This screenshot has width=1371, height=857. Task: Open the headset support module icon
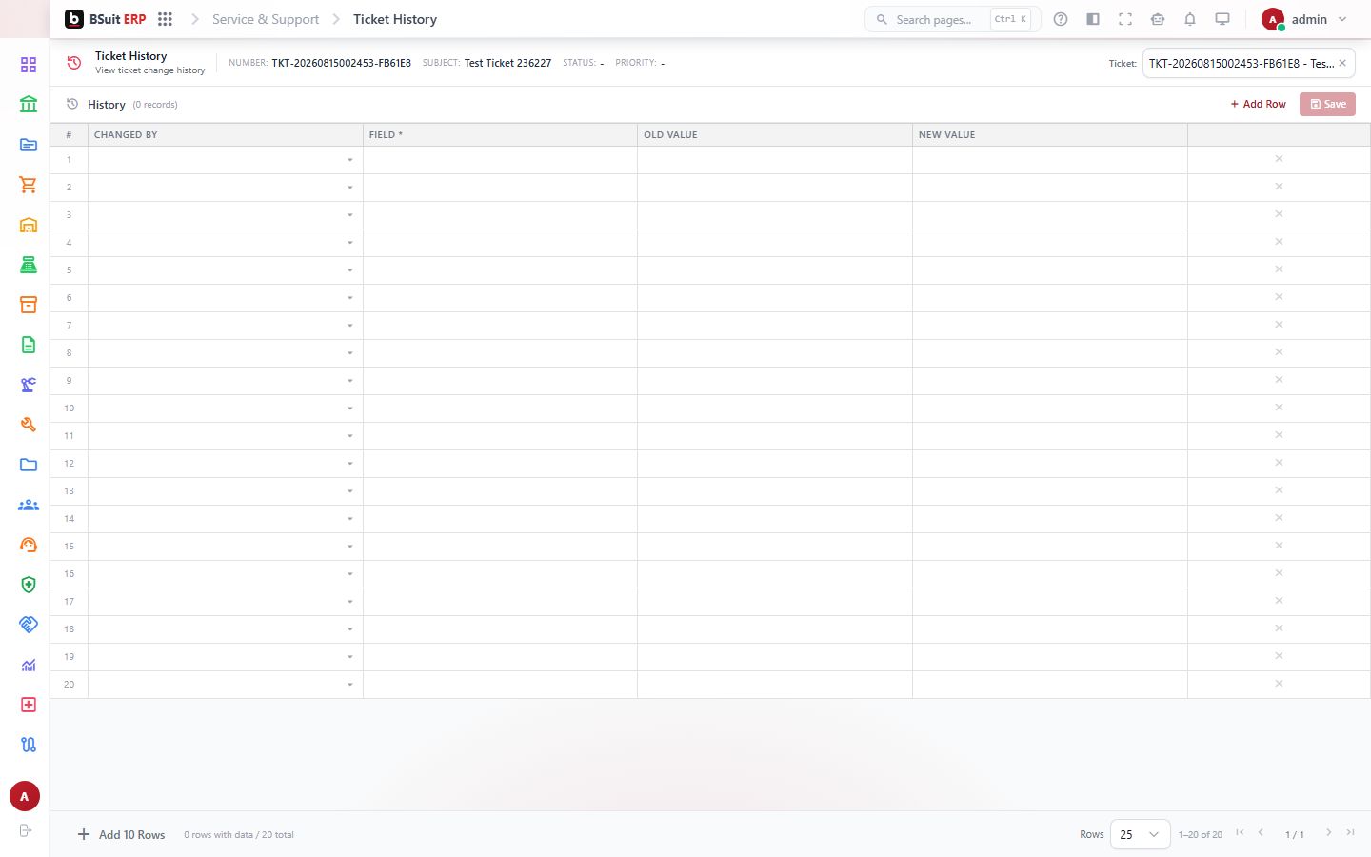[29, 545]
